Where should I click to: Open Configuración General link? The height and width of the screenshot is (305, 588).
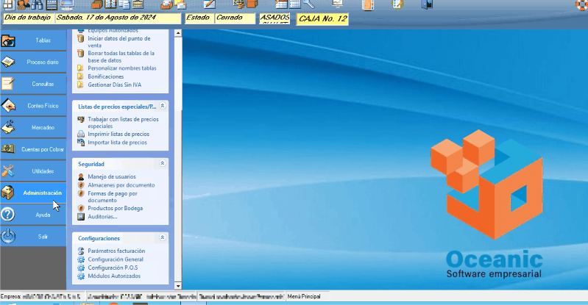coord(115,259)
